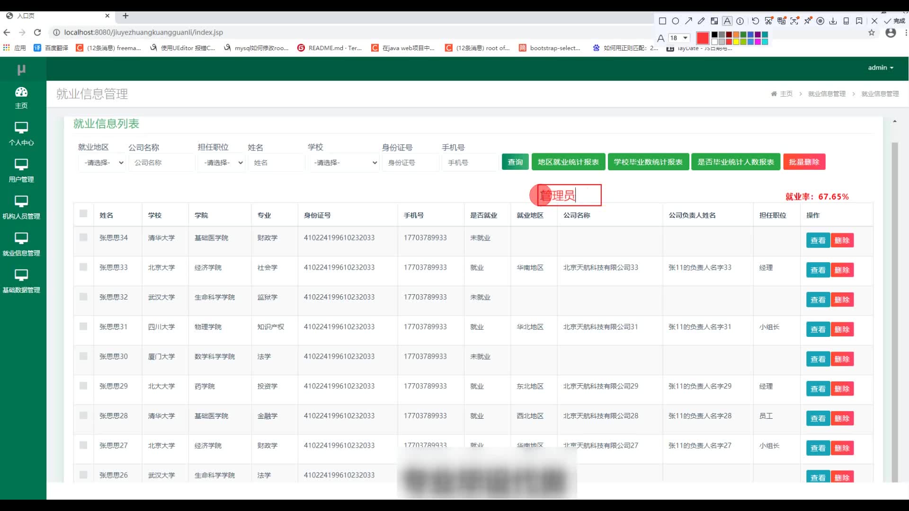Viewport: 909px width, 511px height.
Task: Open the 学校毕业数统计报表 report
Action: [x=648, y=162]
